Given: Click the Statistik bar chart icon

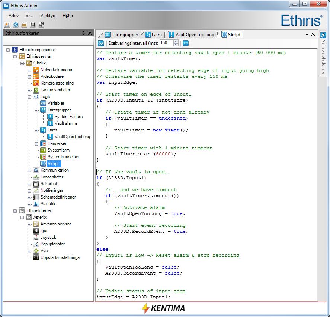Looking at the screenshot, I should point(36,204).
